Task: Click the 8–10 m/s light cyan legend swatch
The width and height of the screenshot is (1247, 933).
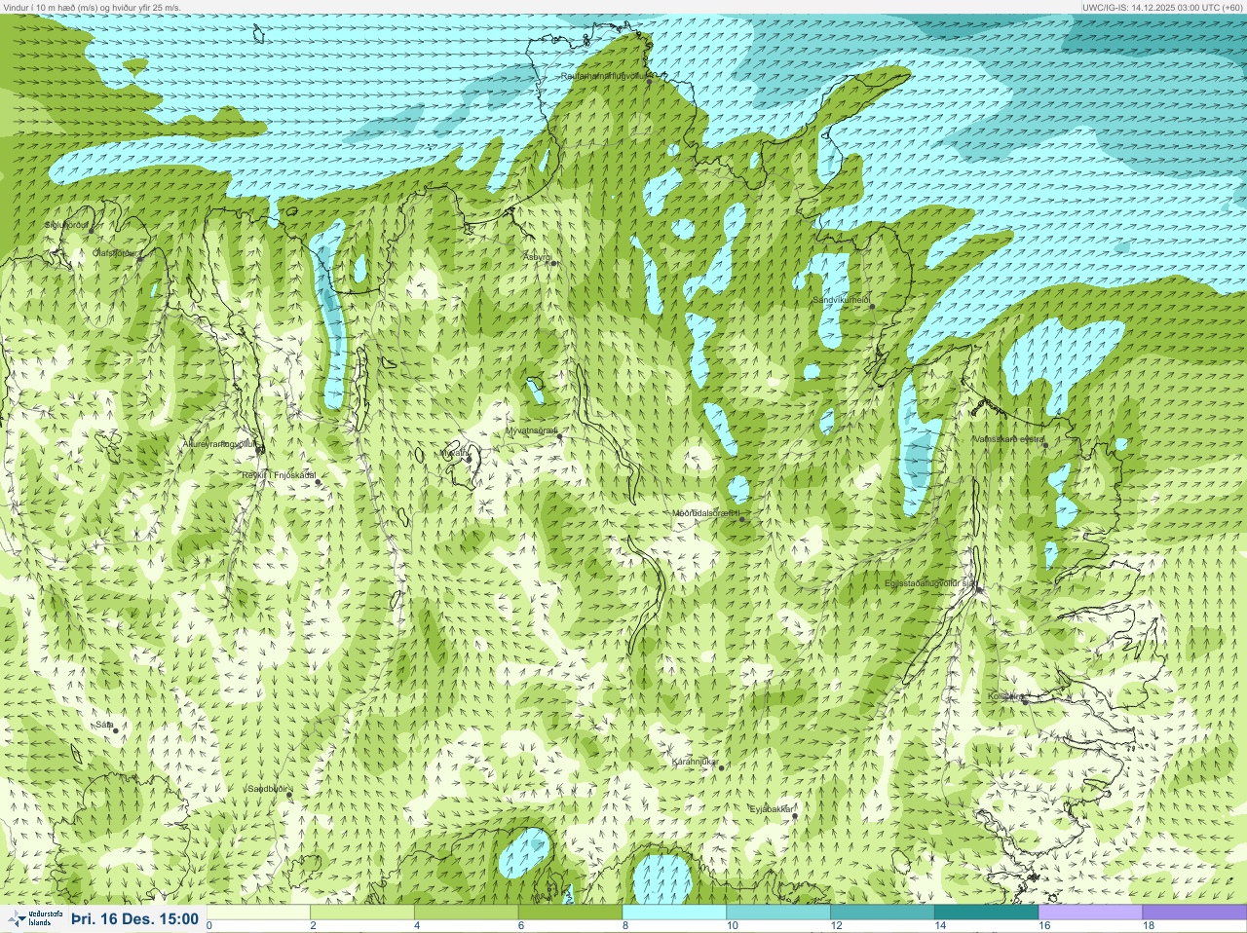Action: [674, 913]
